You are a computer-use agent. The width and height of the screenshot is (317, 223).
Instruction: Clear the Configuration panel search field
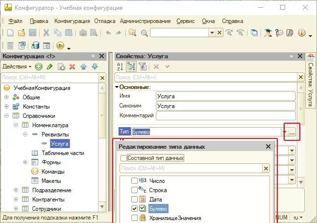coord(102,78)
